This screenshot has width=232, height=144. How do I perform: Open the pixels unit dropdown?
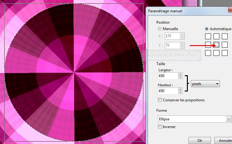(x=205, y=84)
